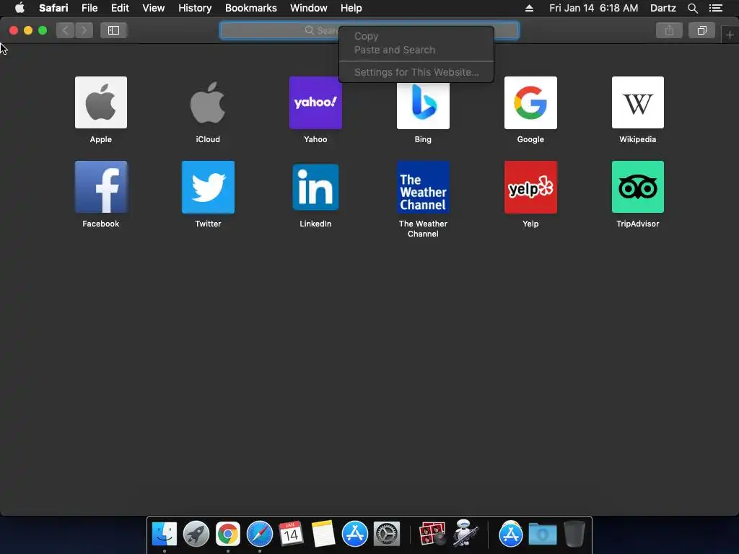The image size is (739, 554).
Task: Open Notification Center list icon
Action: click(x=715, y=8)
